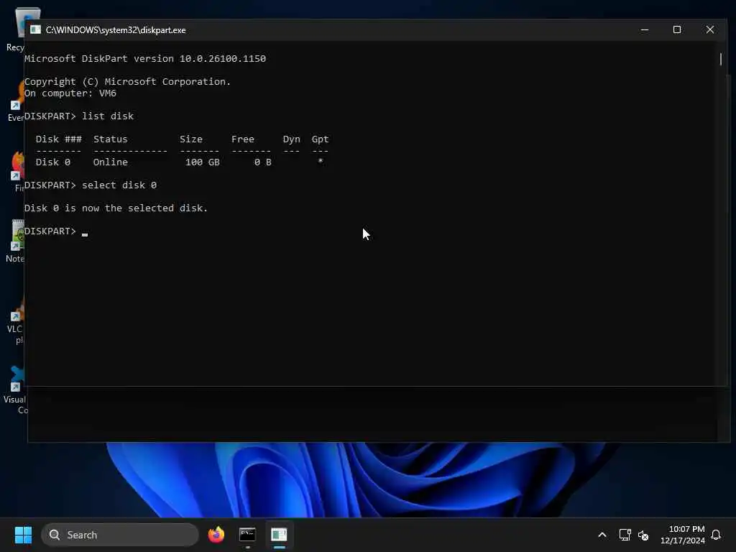Click 'Disk 0 is now the selected disk.'
The height and width of the screenshot is (552, 736).
click(x=116, y=208)
